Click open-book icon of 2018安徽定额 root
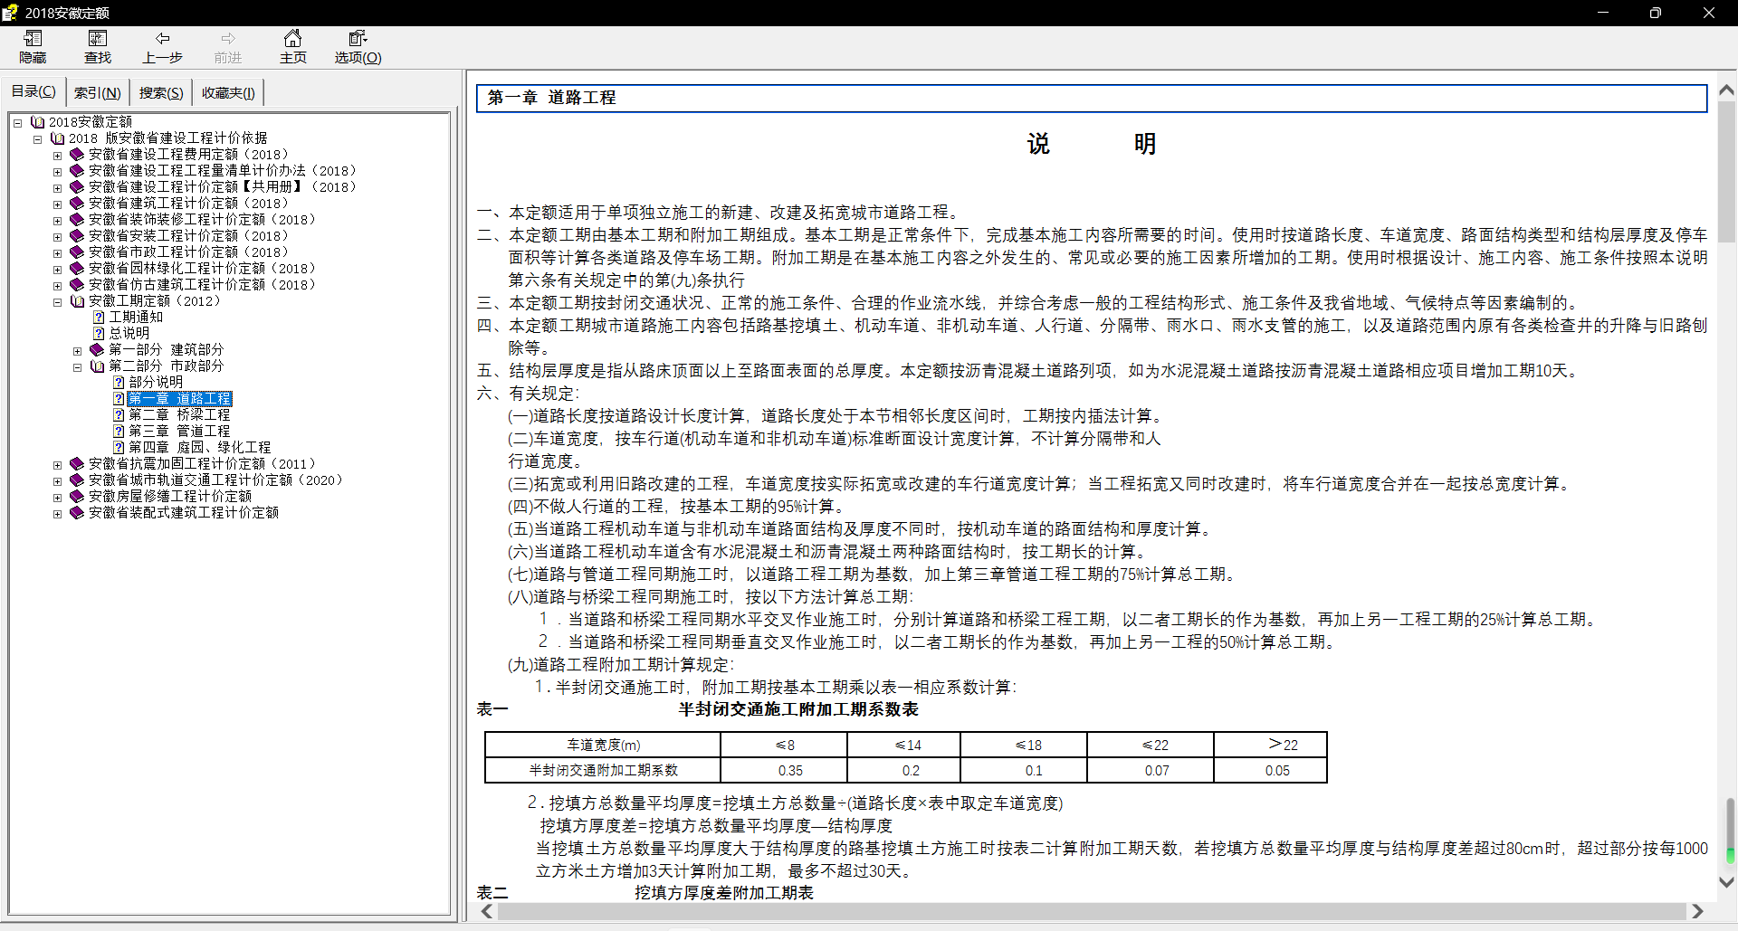Screen dimensions: 1738x931 [37, 121]
